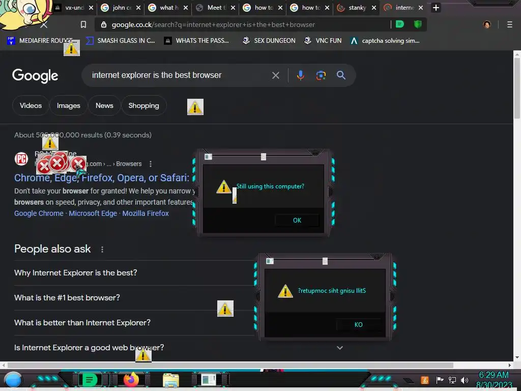
Task: Click the PCMag result favicon
Action: [x=21, y=159]
